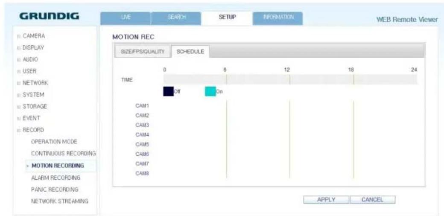Click the TIME label
This screenshot has height=216, width=444.
click(127, 80)
